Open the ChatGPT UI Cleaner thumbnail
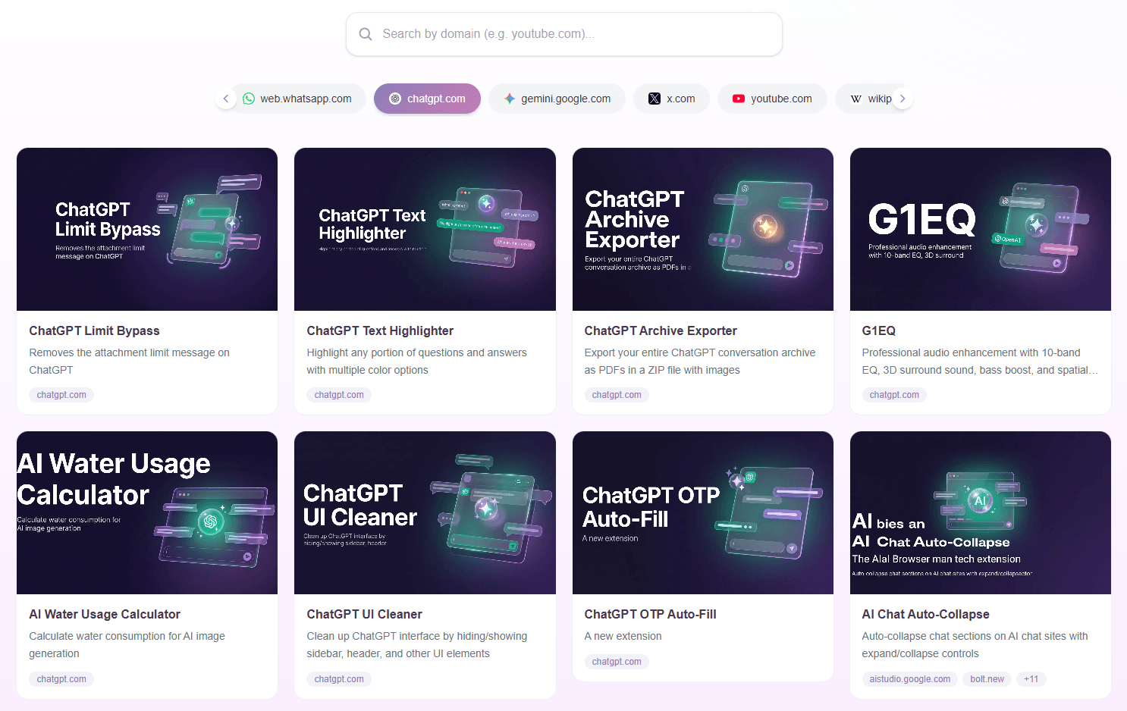Screen dimensions: 1127x711 click(425, 512)
